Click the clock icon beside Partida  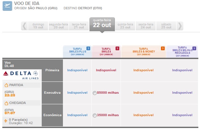[6, 85]
